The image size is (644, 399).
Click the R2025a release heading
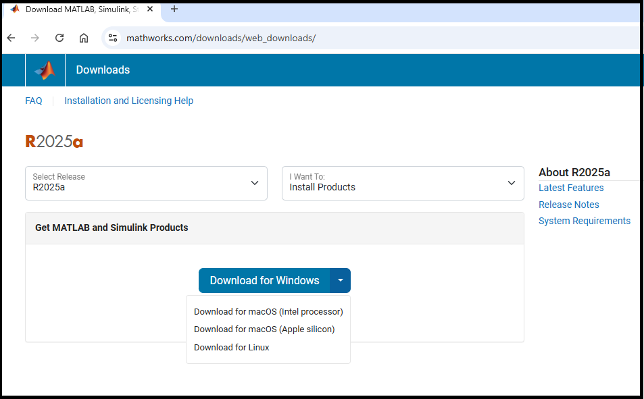tap(54, 142)
